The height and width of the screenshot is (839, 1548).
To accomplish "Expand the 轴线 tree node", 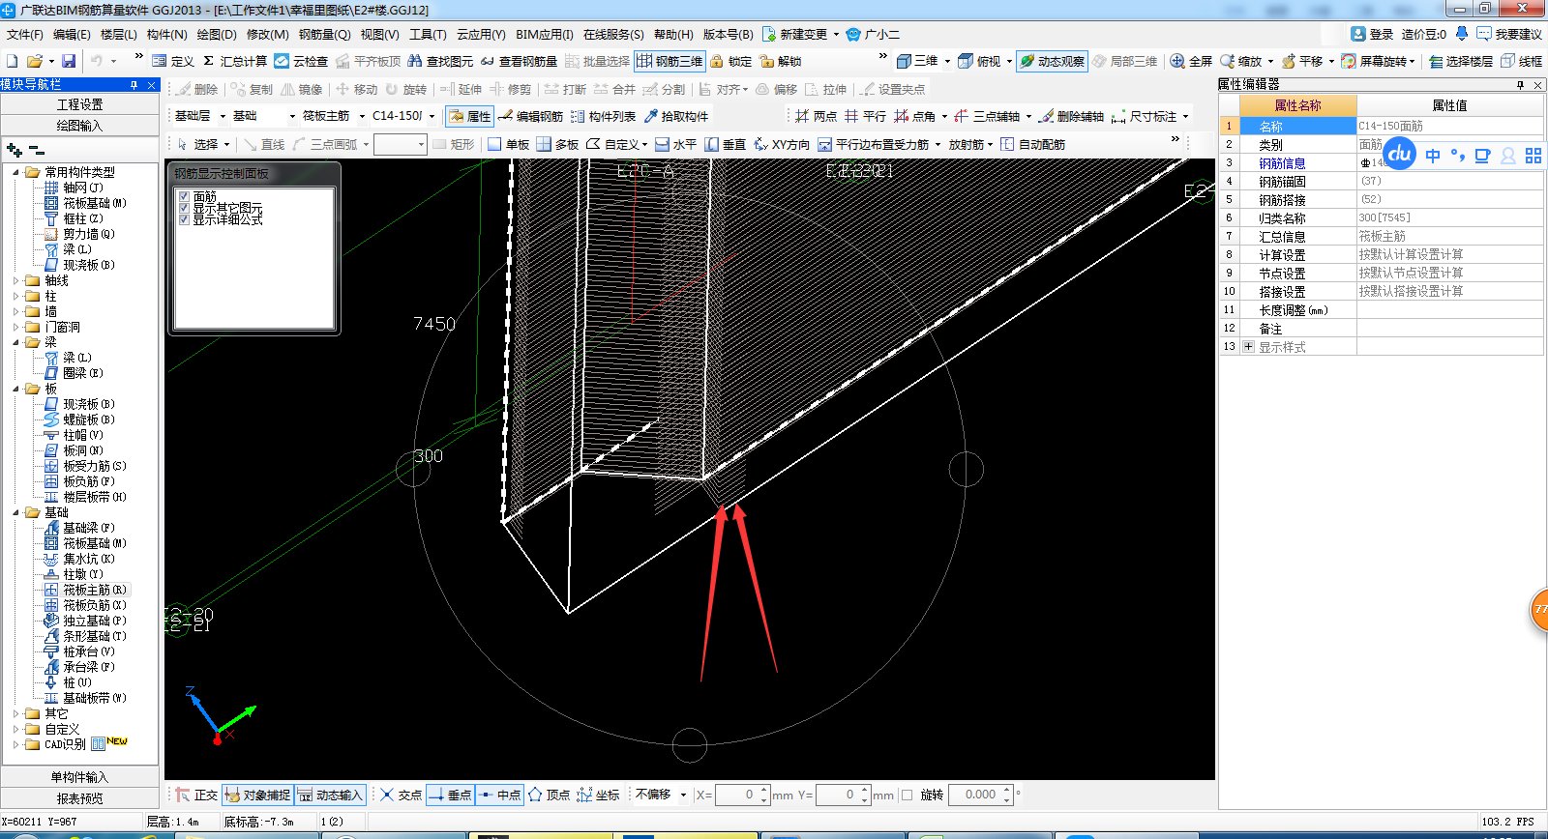I will (x=15, y=280).
